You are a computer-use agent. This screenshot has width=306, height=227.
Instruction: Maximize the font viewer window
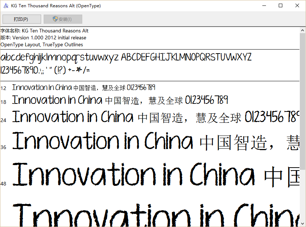click(281, 6)
